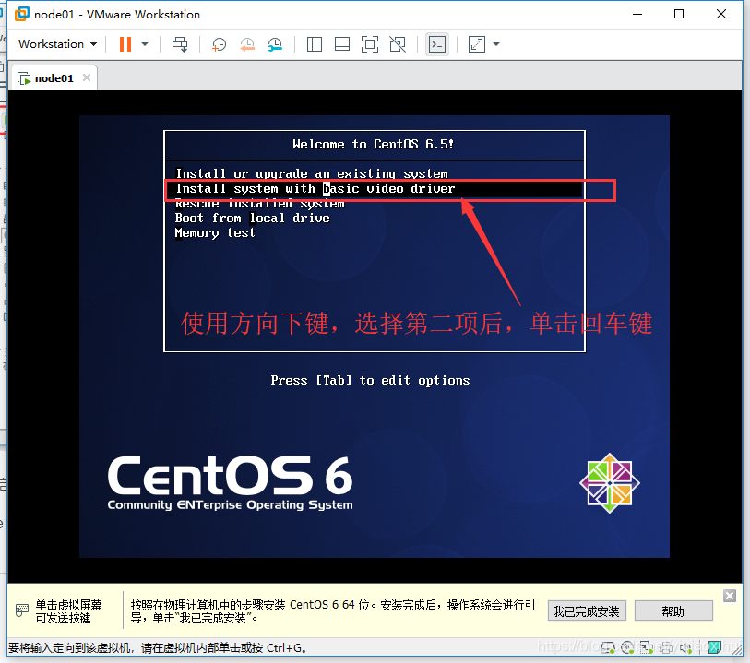The width and height of the screenshot is (750, 663).
Task: Open the snapshot manager
Action: point(275,44)
